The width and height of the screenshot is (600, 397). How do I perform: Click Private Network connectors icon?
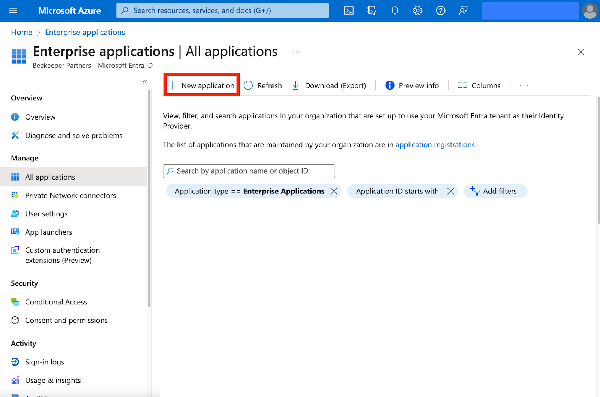point(15,195)
